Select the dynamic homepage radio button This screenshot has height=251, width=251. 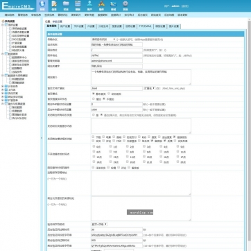tap(109, 94)
